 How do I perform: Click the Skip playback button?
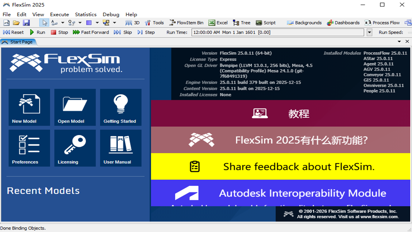tap(123, 32)
